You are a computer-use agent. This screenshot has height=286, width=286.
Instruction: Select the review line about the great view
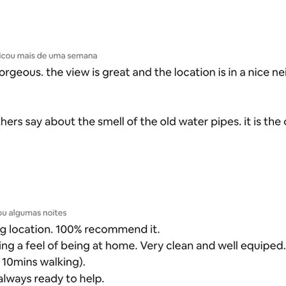pos(143,72)
